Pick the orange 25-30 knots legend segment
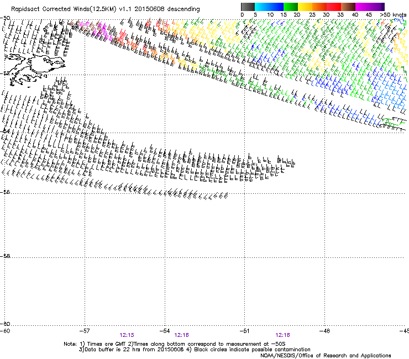The width and height of the screenshot is (409, 359). pyautogui.click(x=319, y=7)
